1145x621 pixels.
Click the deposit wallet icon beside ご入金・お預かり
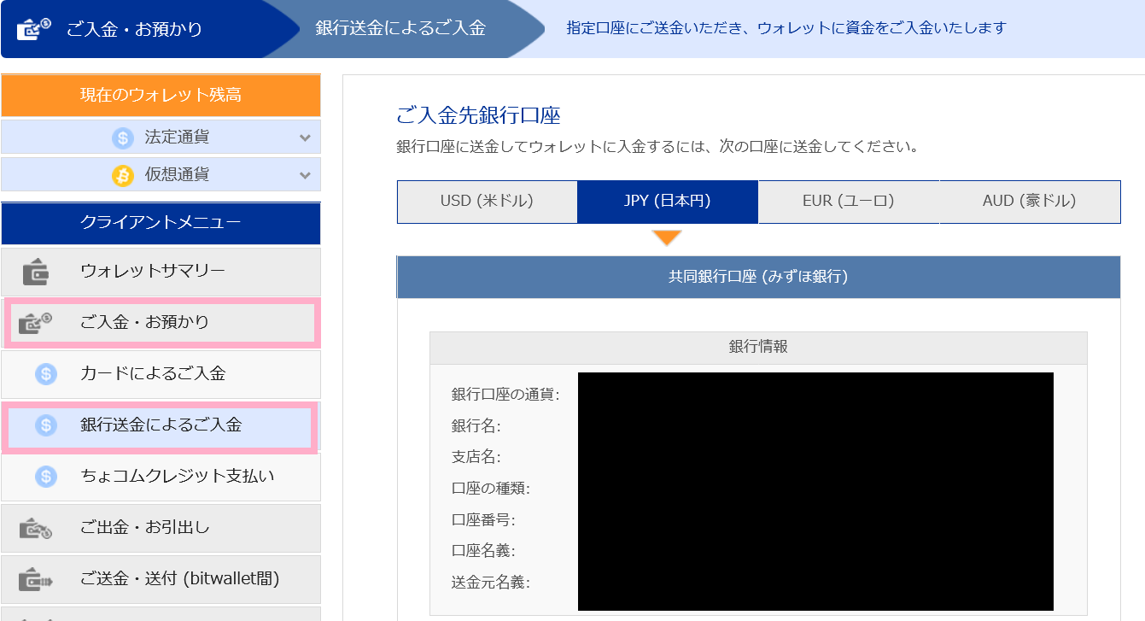[35, 323]
